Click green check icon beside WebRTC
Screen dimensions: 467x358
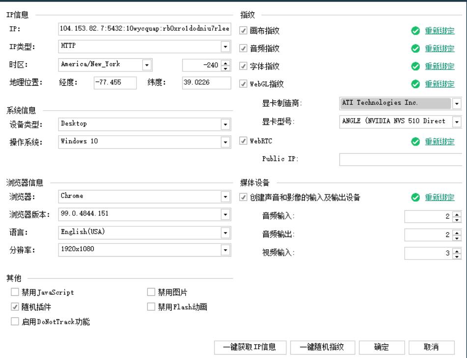click(415, 142)
